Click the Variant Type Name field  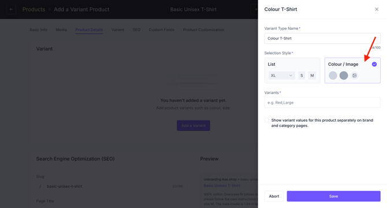click(322, 39)
